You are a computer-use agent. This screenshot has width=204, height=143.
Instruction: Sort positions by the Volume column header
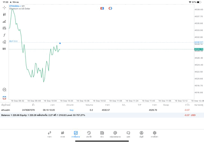tap(89, 105)
